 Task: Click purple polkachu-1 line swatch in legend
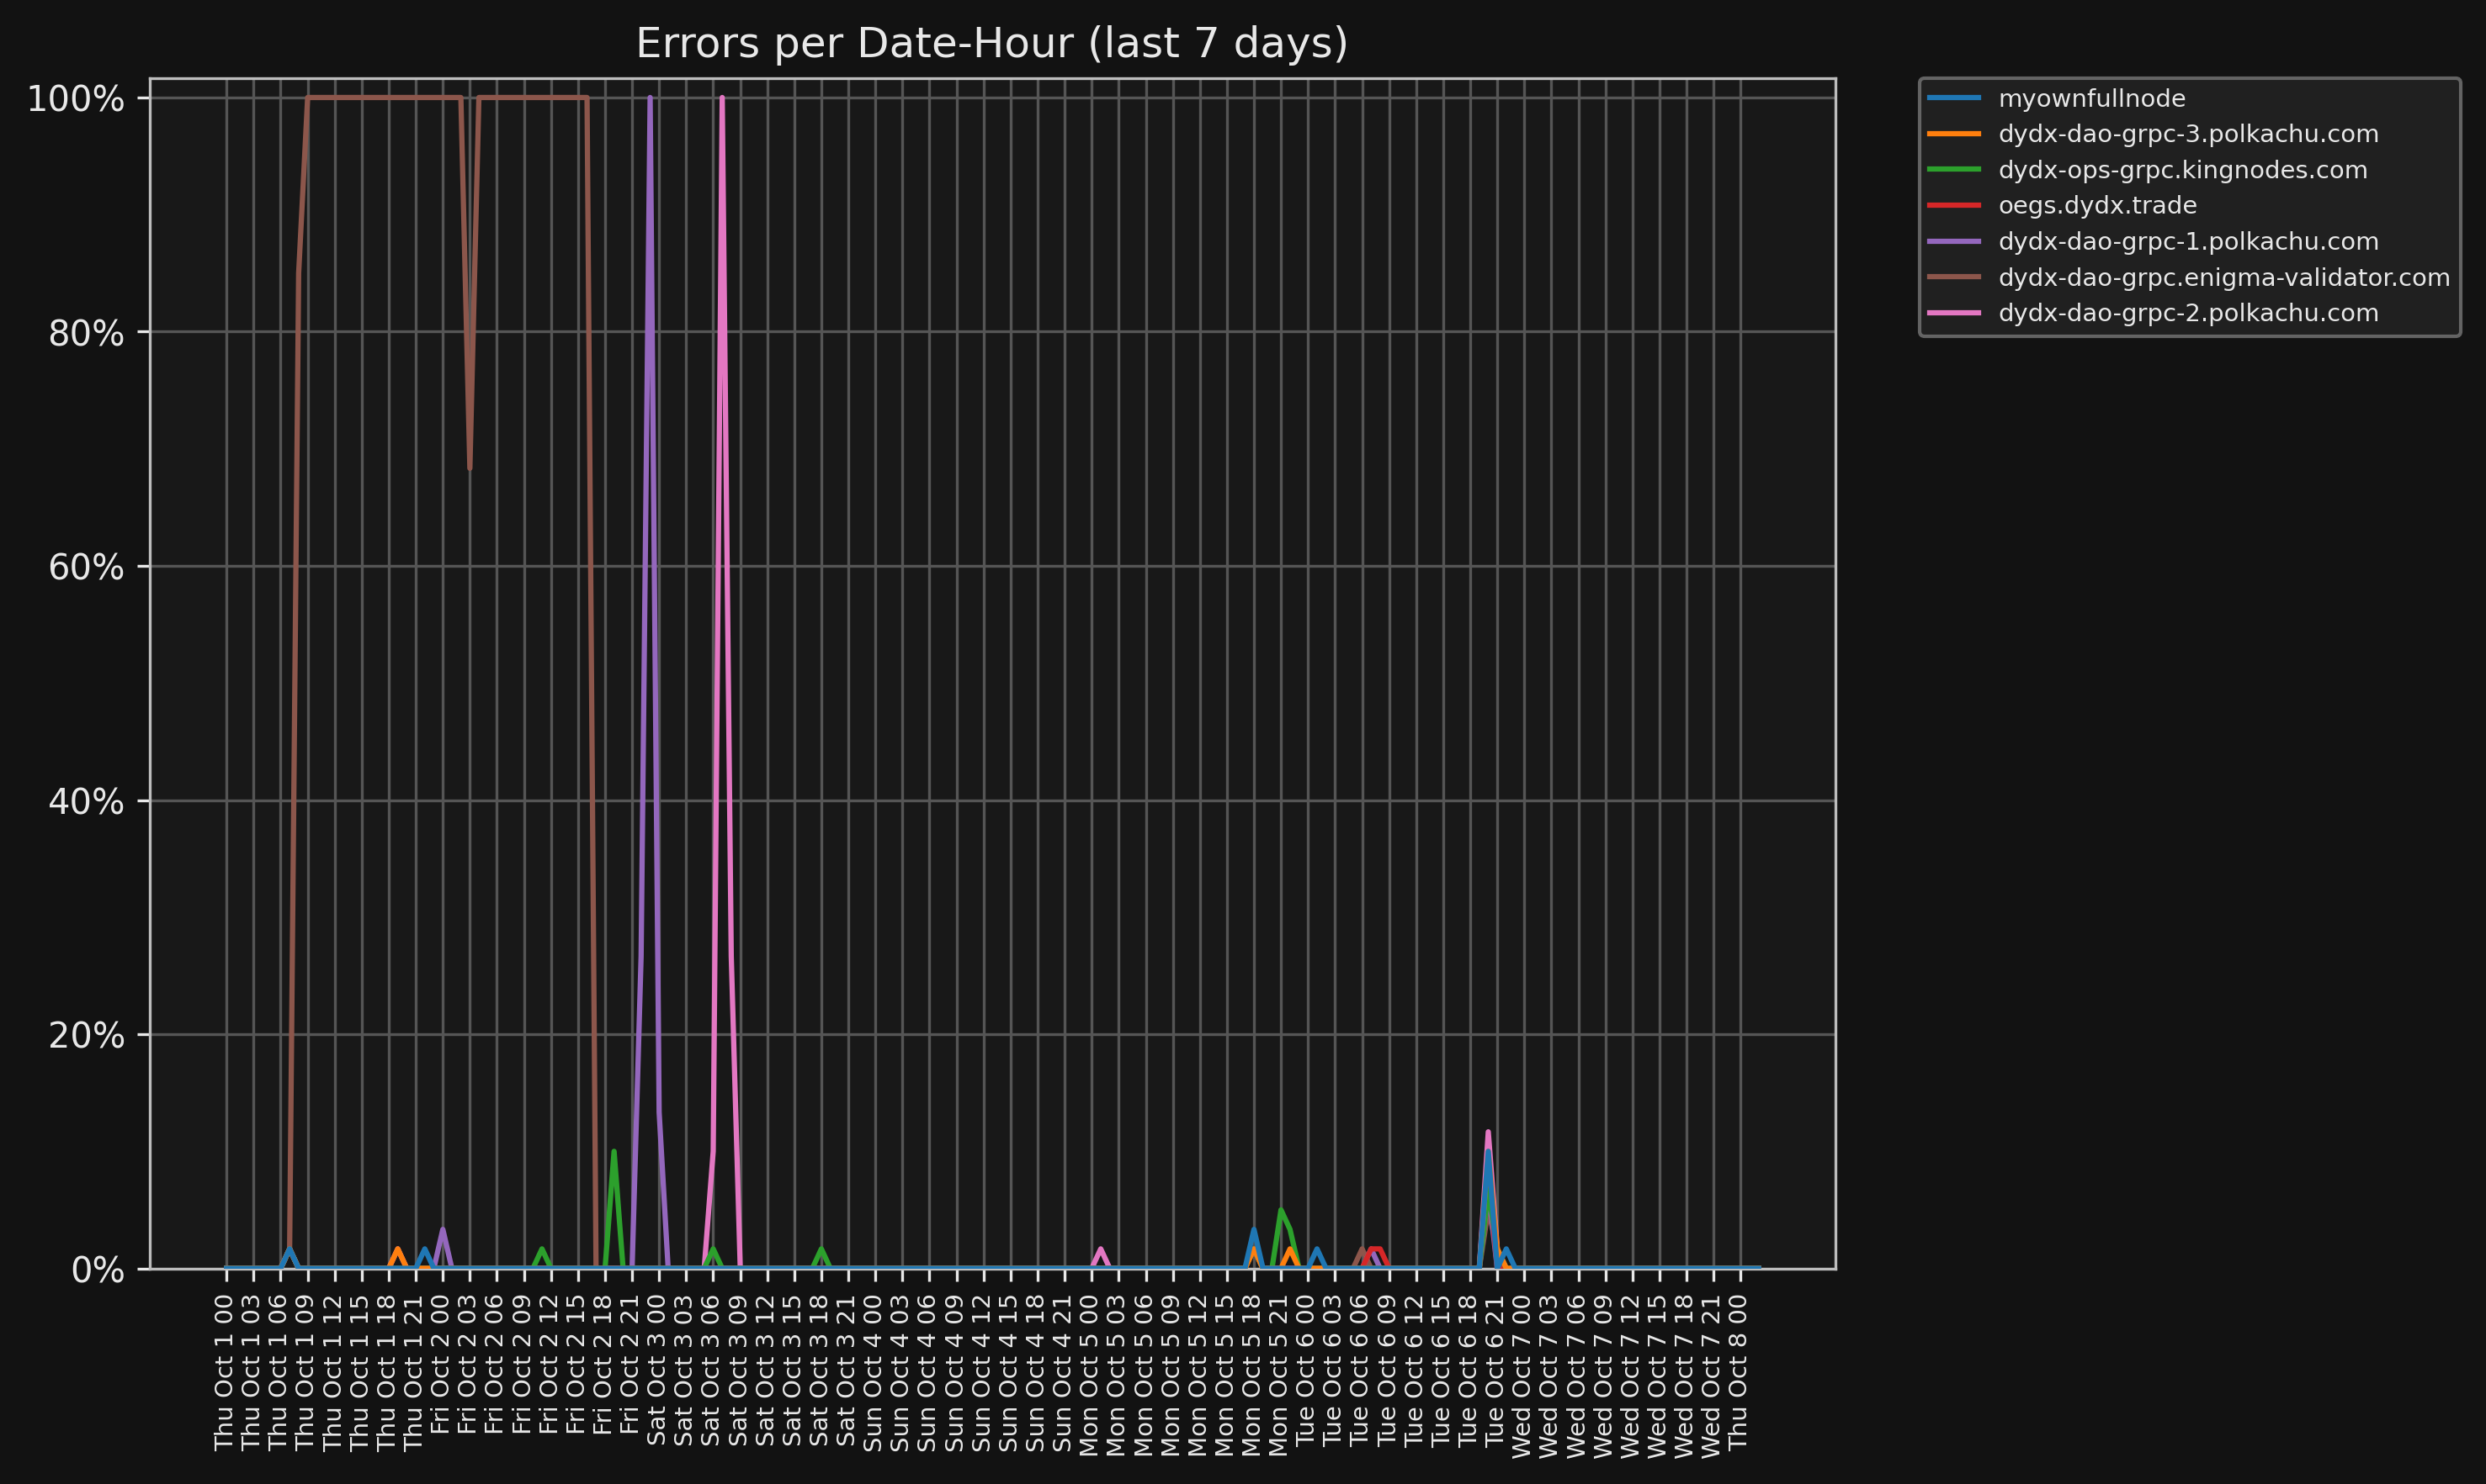[x=1953, y=241]
